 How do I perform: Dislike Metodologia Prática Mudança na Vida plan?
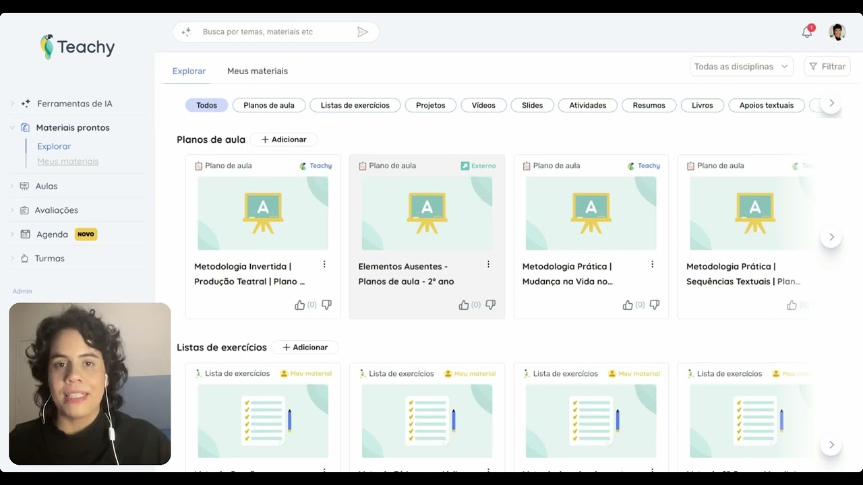point(654,305)
